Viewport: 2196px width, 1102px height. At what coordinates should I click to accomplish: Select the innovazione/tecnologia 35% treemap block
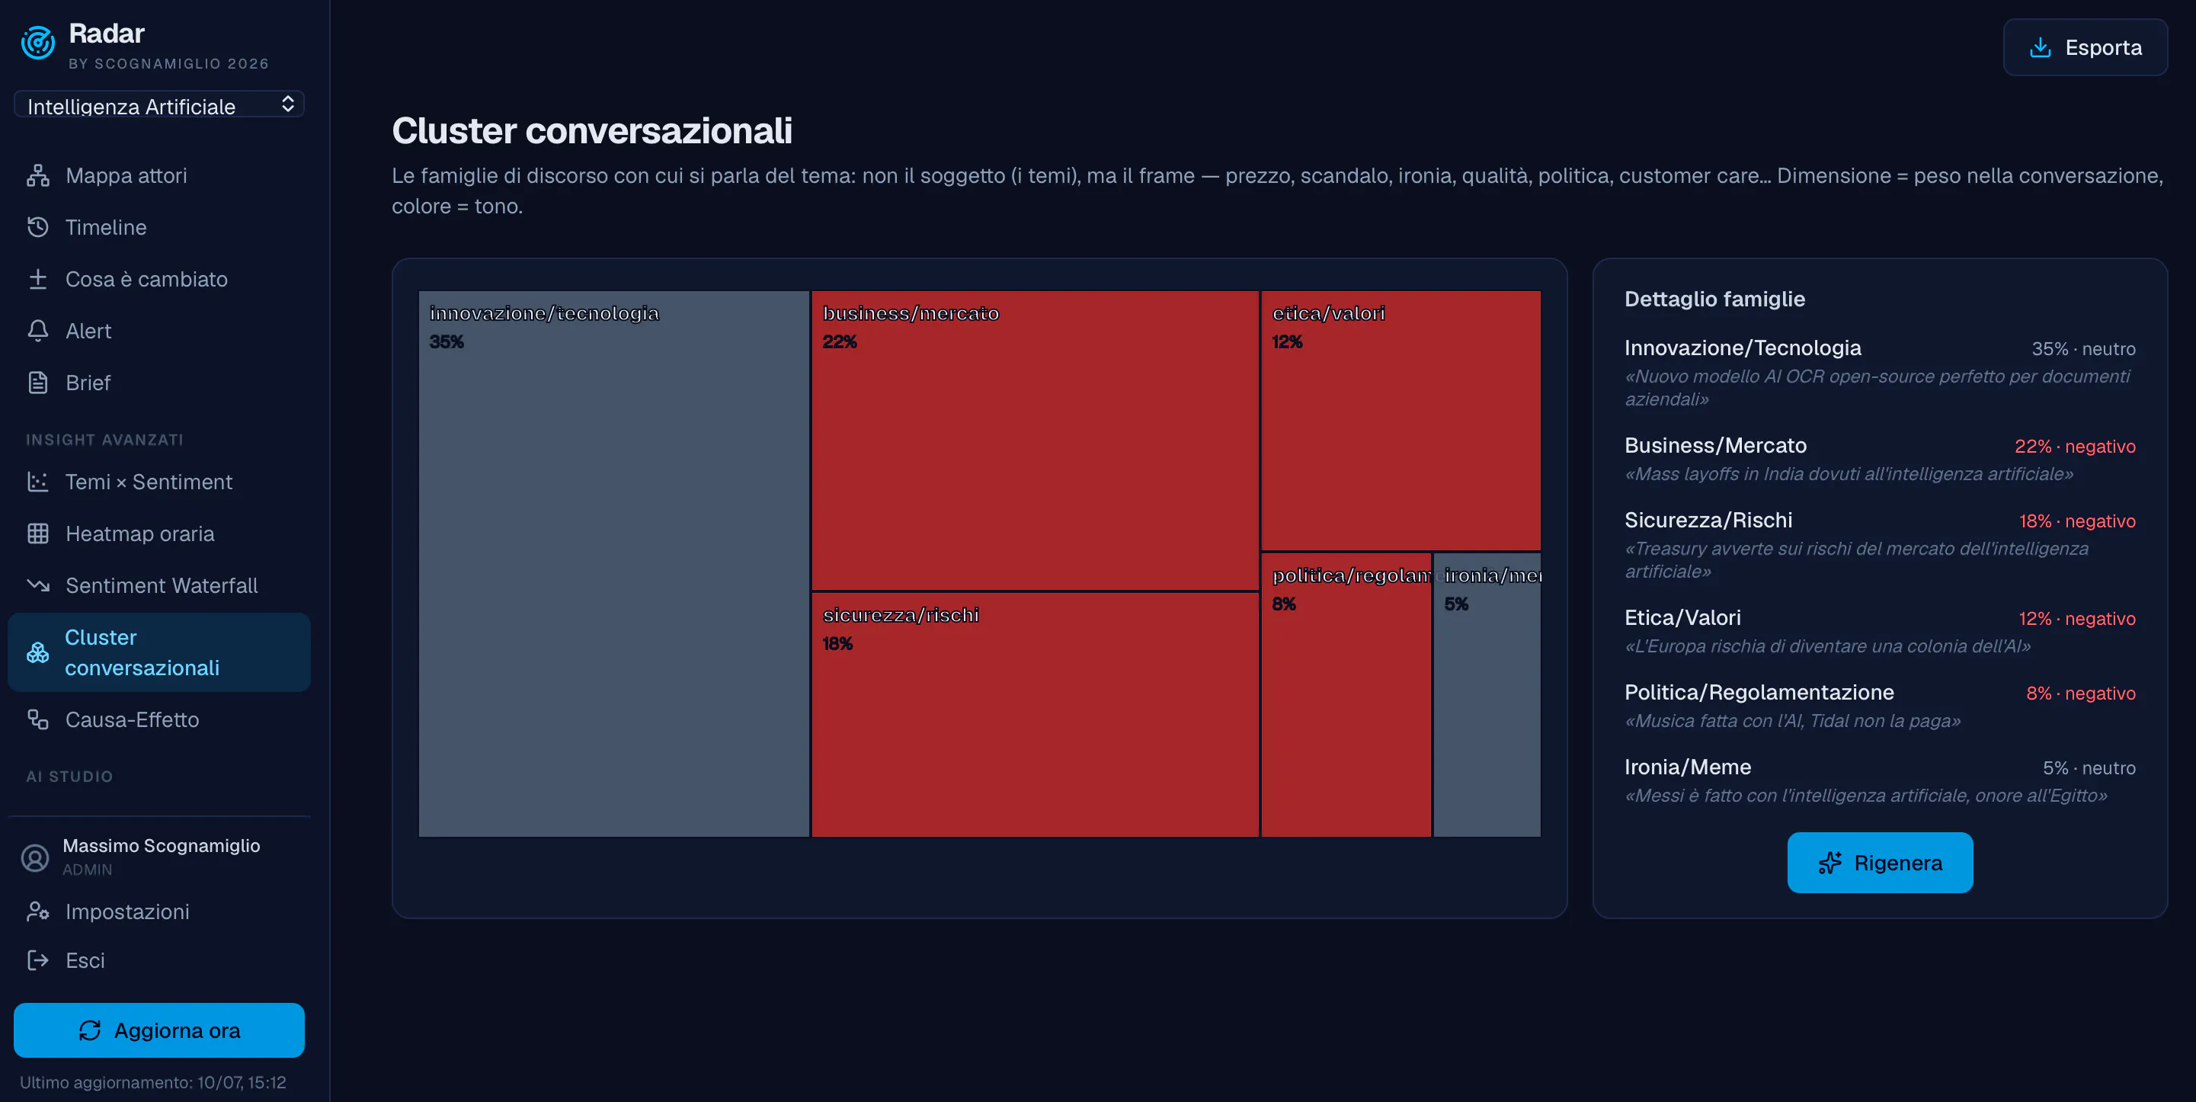614,564
